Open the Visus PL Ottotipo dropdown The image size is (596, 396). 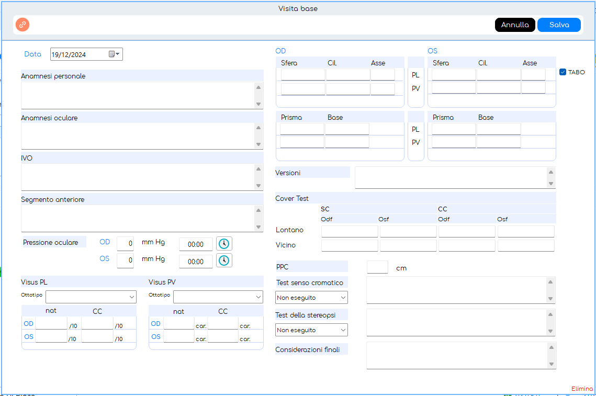pos(91,297)
